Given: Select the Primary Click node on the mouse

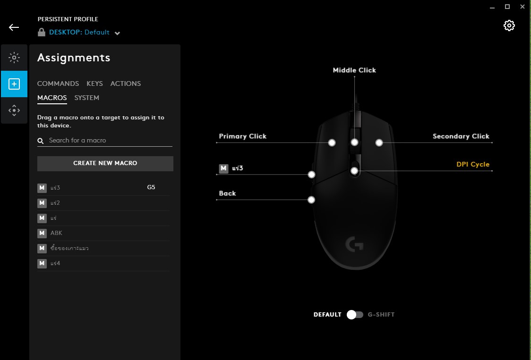Looking at the screenshot, I should point(332,143).
